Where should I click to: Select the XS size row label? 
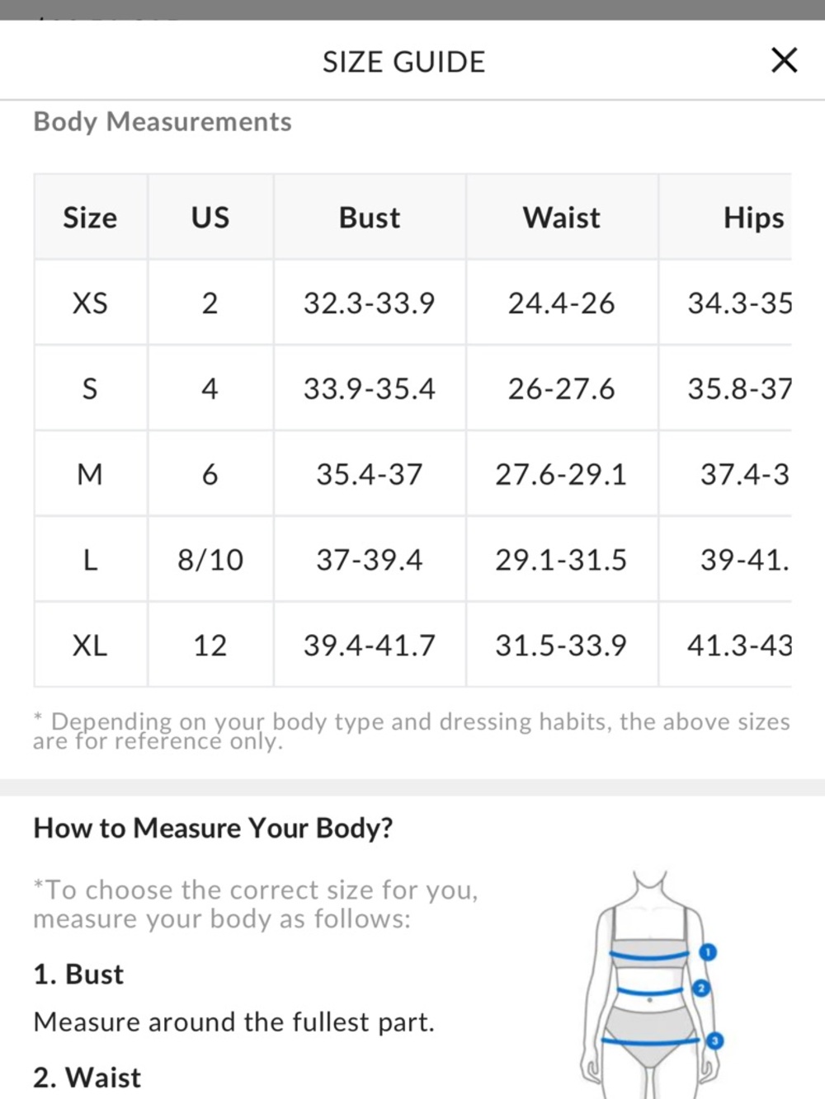[x=90, y=303]
